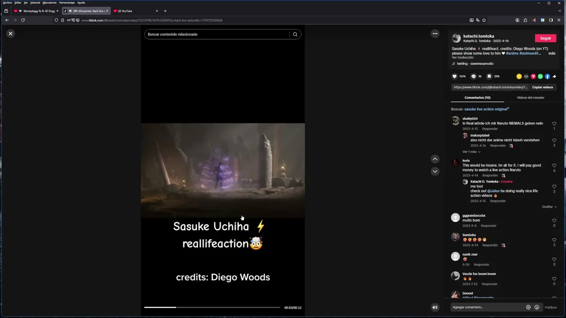Switch to Comentarios (10) tab
The height and width of the screenshot is (318, 566).
pyautogui.click(x=478, y=98)
